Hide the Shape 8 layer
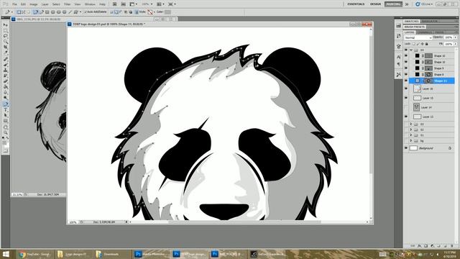460x259 pixels. 406,75
